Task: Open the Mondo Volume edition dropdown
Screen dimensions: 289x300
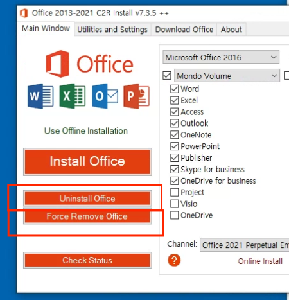Action: [x=227, y=76]
